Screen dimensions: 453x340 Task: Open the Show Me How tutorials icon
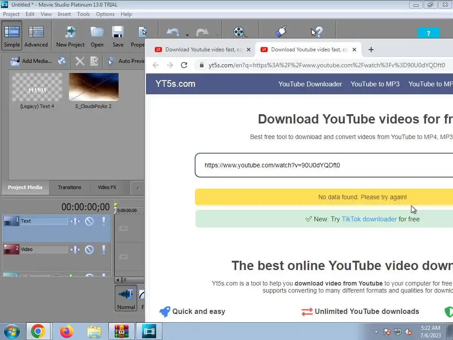[281, 31]
